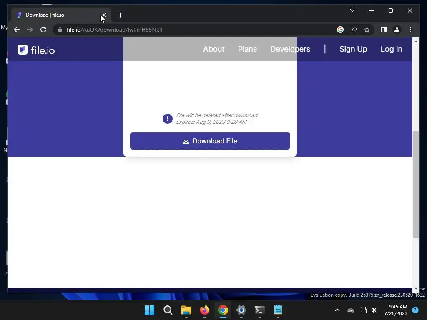Reload the file.io page
This screenshot has width=427, height=320.
pos(43,30)
